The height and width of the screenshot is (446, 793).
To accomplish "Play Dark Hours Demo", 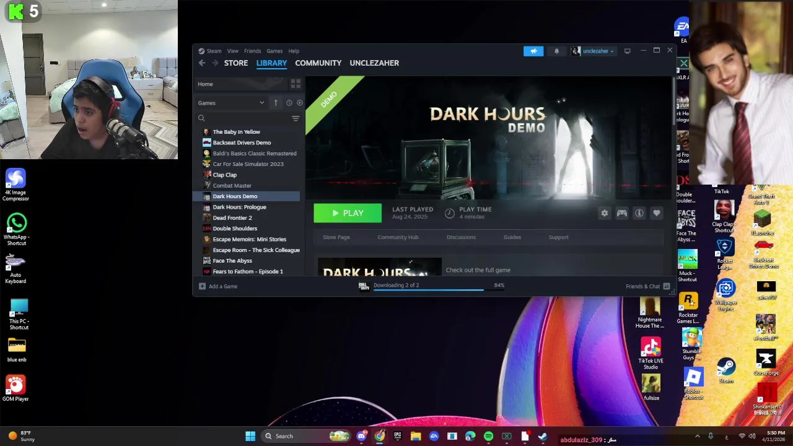I will (x=348, y=213).
